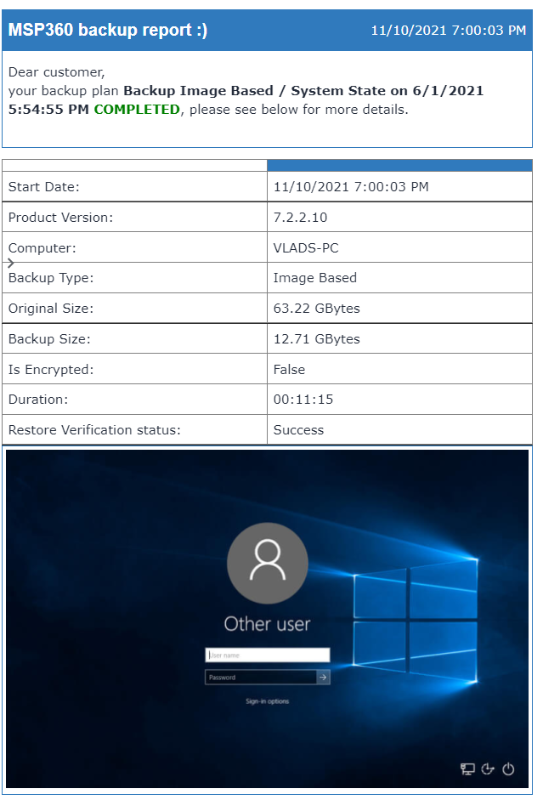Click the 'Product Version:' label cell
The width and height of the screenshot is (560, 800).
pyautogui.click(x=134, y=218)
